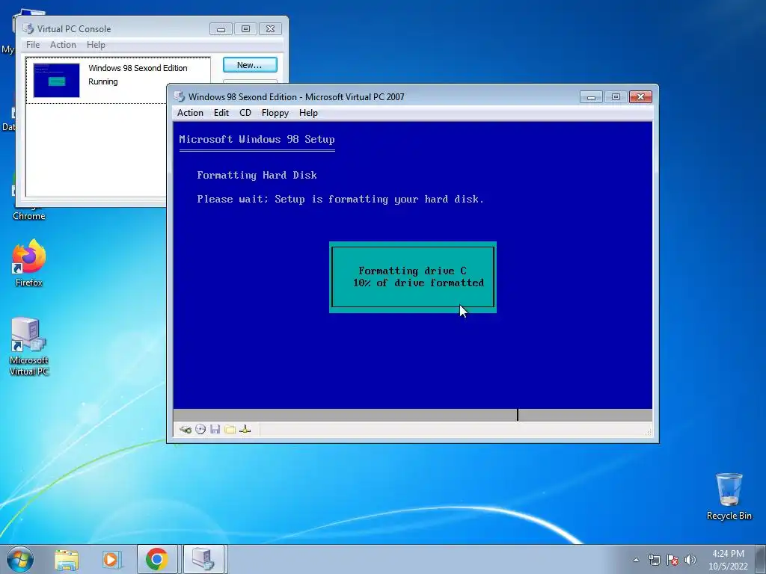
Task: Click the New... button in Virtual PC Console
Action: (250, 65)
